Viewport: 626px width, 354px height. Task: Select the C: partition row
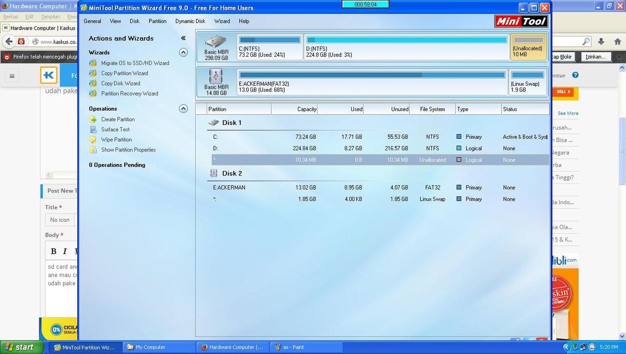[x=377, y=137]
